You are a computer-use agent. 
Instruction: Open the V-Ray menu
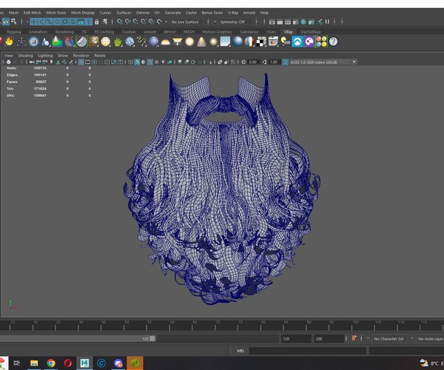point(233,13)
